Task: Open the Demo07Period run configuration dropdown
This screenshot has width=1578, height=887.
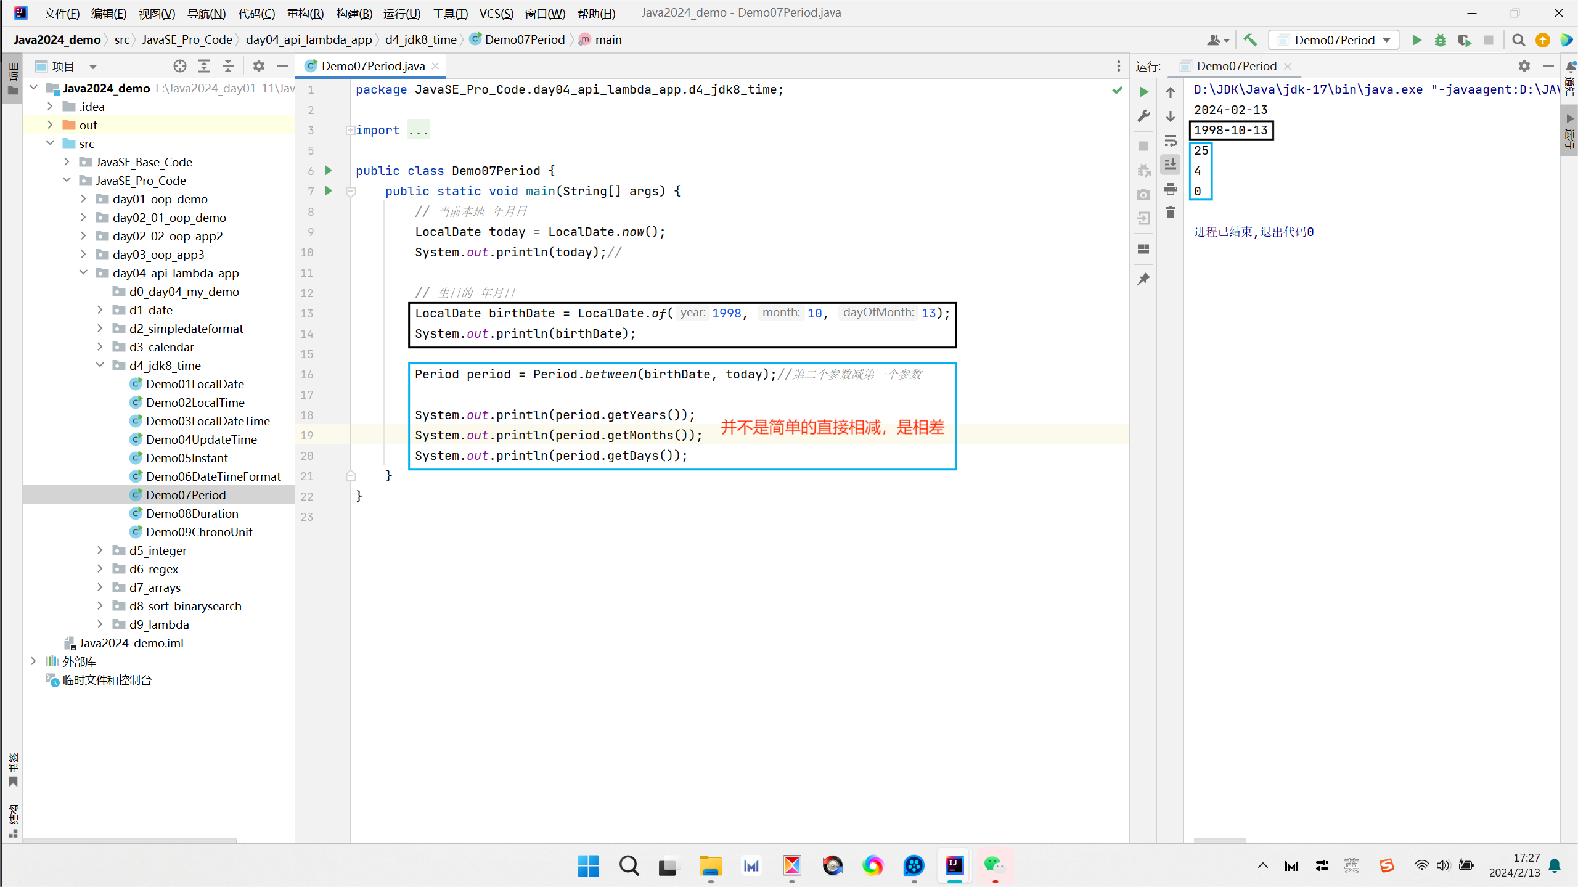Action: (1334, 40)
